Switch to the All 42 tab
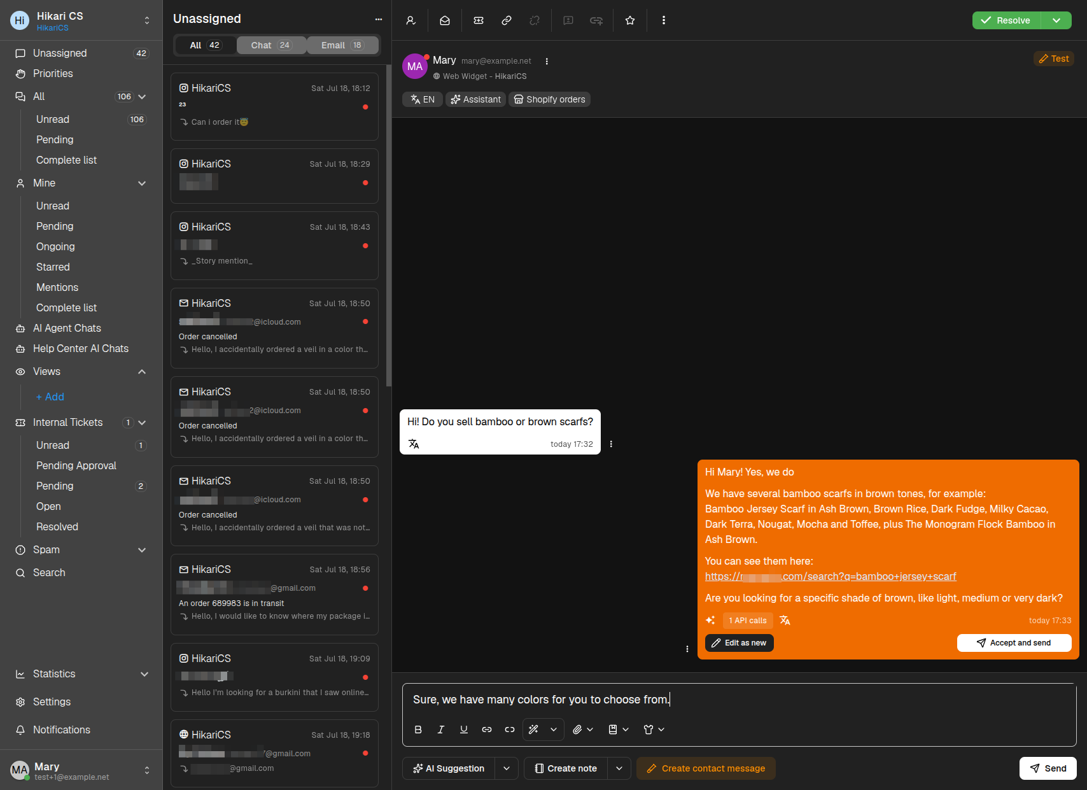Screen dimensions: 1087x790 click(x=205, y=45)
